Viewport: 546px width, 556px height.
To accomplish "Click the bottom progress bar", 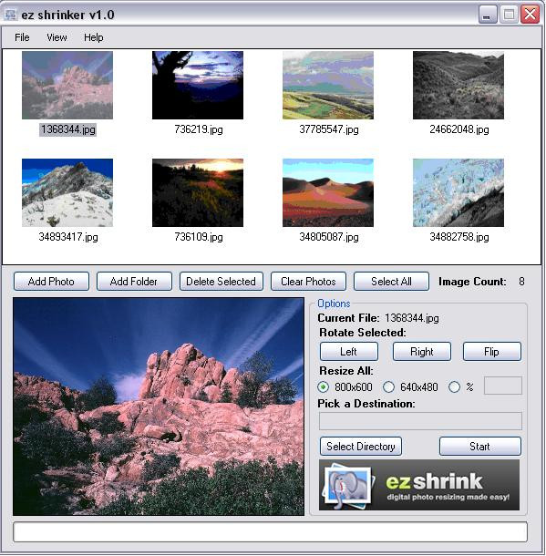I will [270, 531].
